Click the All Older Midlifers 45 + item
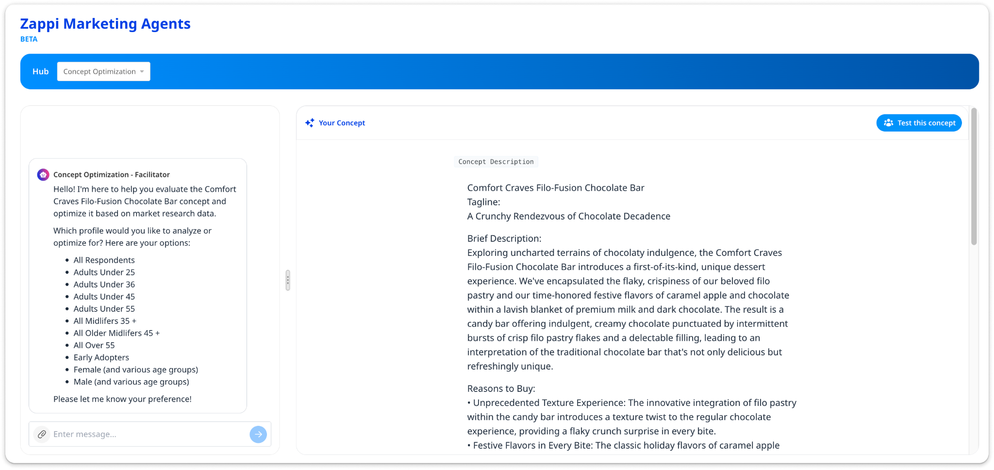Image resolution: width=994 pixels, height=470 pixels. point(116,333)
